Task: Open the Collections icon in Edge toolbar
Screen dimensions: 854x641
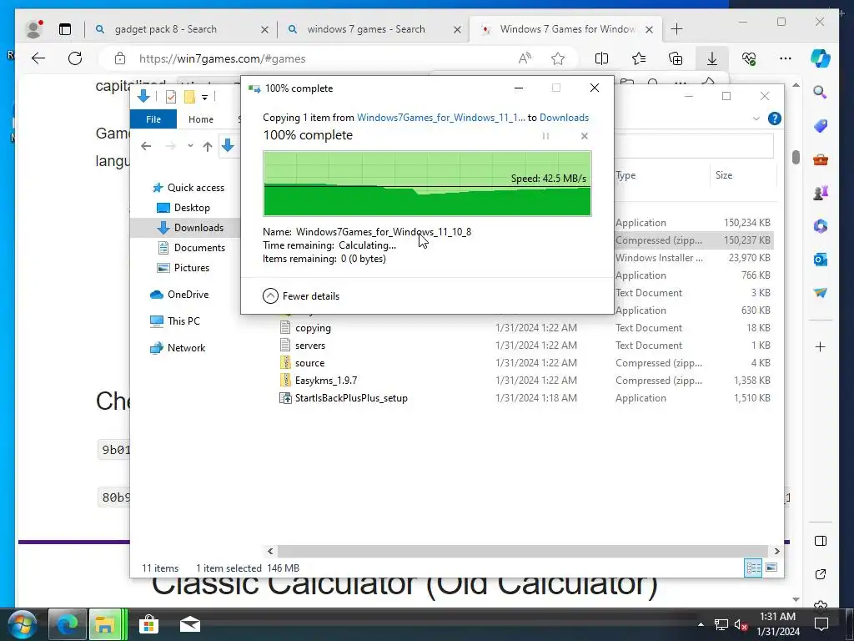Action: 676,58
